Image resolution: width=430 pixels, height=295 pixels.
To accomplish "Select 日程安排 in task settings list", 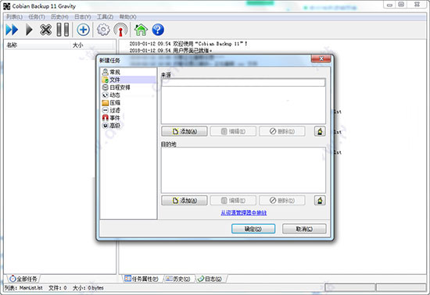I will click(116, 87).
